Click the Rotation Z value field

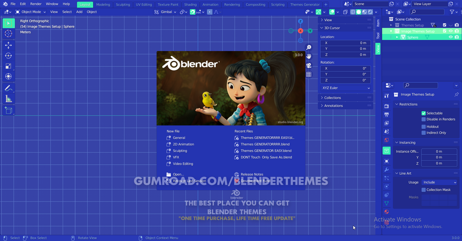pyautogui.click(x=345, y=80)
